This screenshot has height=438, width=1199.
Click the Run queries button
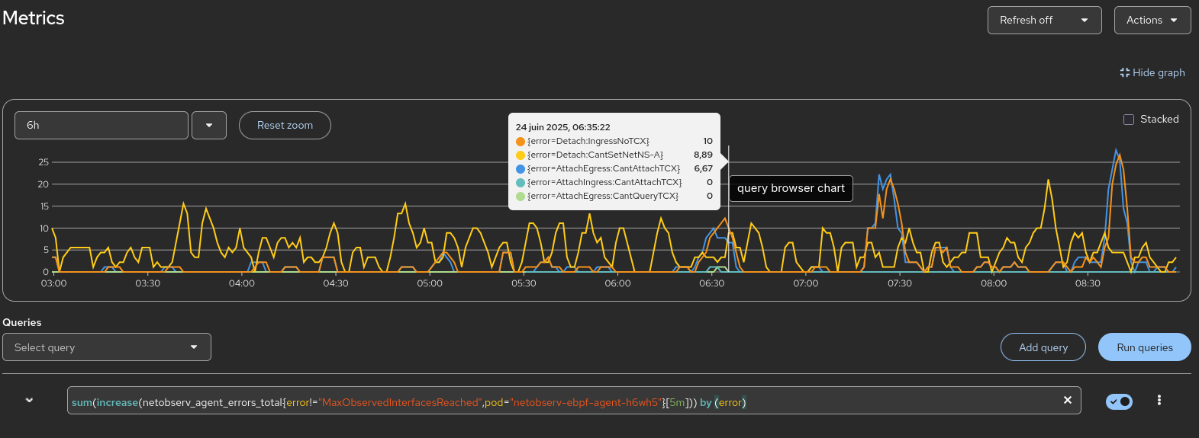(1144, 347)
